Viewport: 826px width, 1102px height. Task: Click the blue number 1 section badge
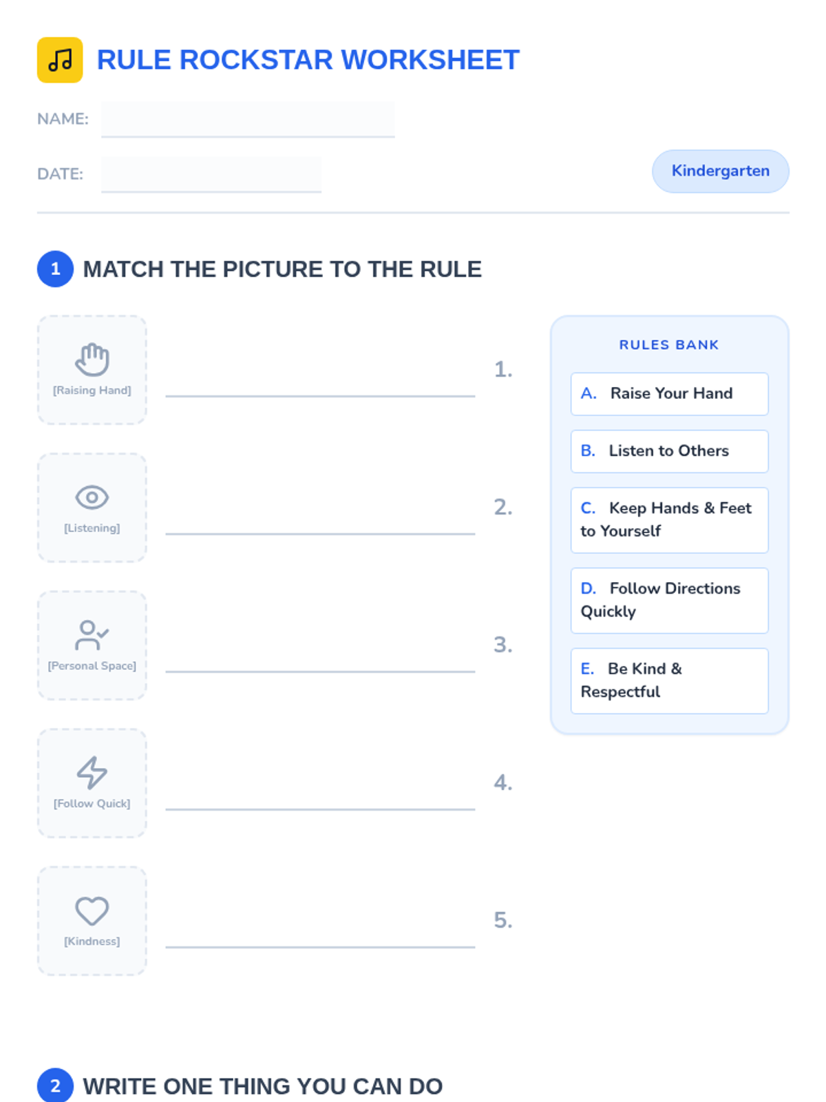tap(55, 269)
